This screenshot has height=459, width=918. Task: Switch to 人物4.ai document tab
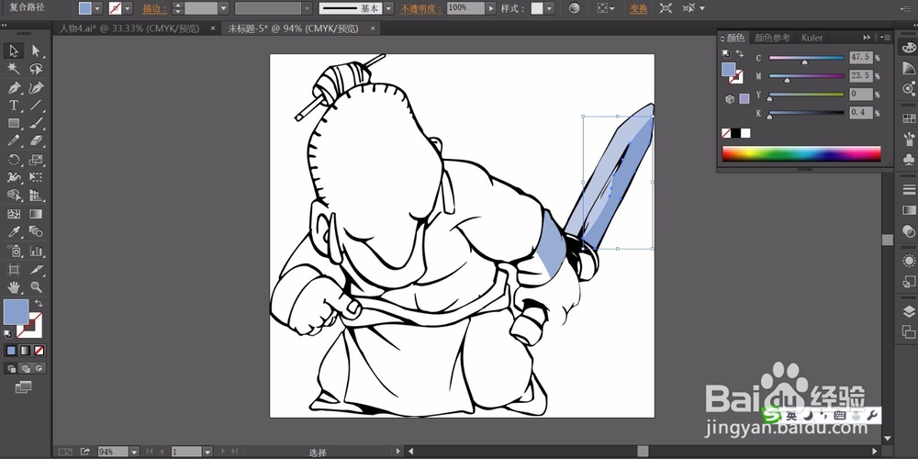129,28
